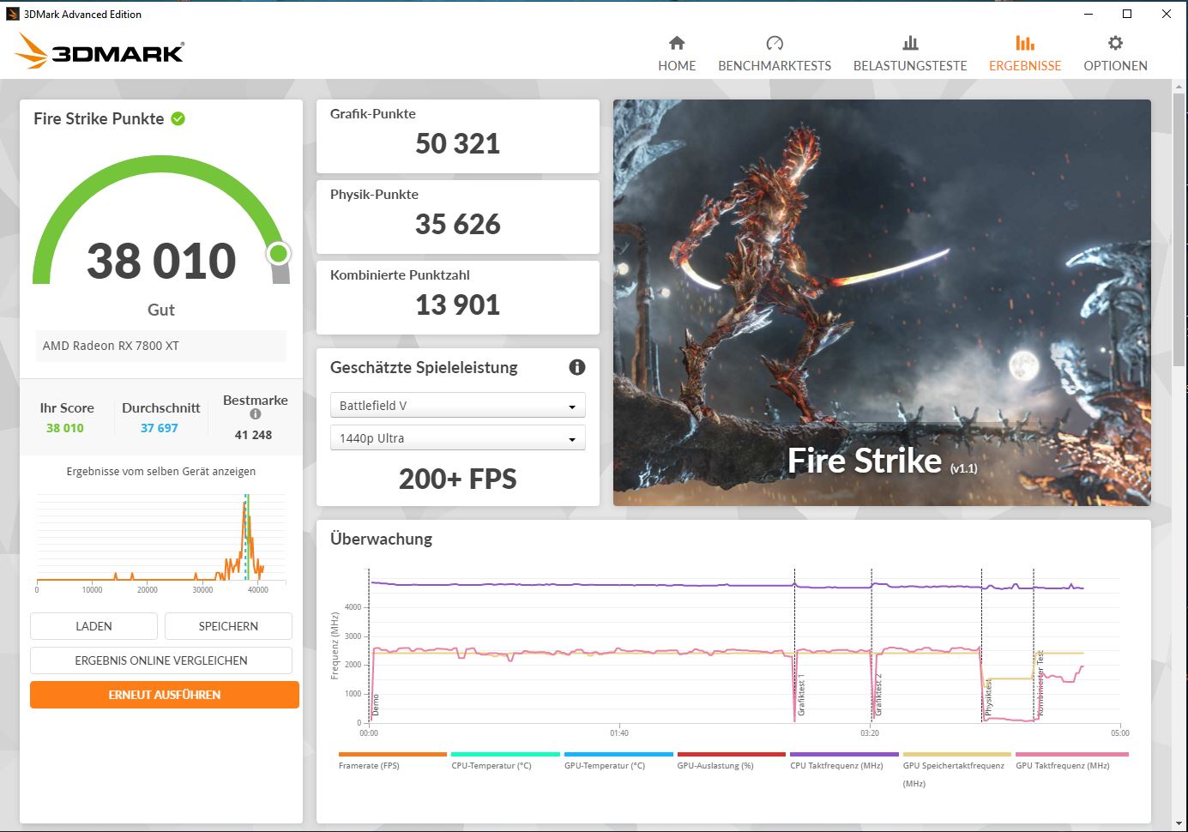Select the Ergebnisse tab
This screenshot has width=1188, height=832.
tap(1025, 53)
